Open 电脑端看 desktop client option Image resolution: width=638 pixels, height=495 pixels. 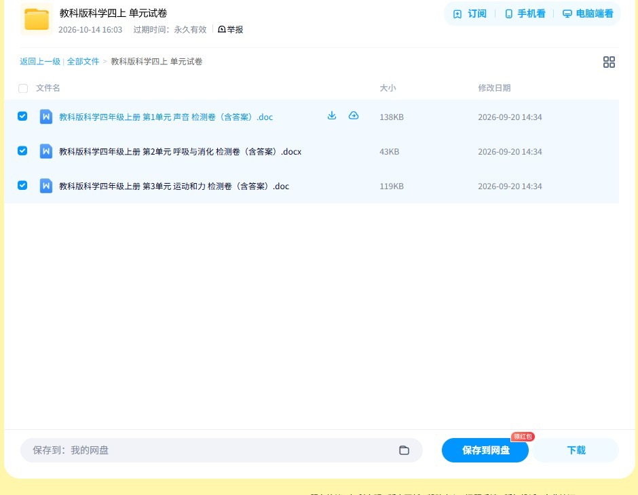coord(588,14)
